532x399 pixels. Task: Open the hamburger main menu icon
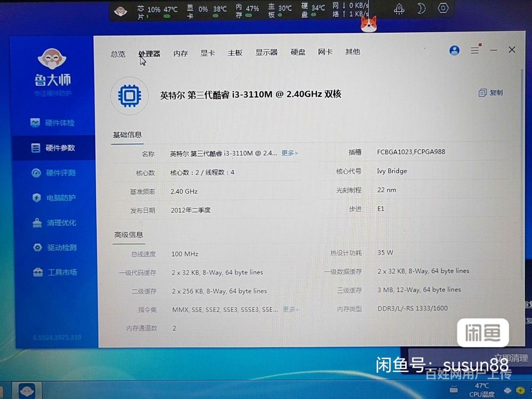(475, 50)
